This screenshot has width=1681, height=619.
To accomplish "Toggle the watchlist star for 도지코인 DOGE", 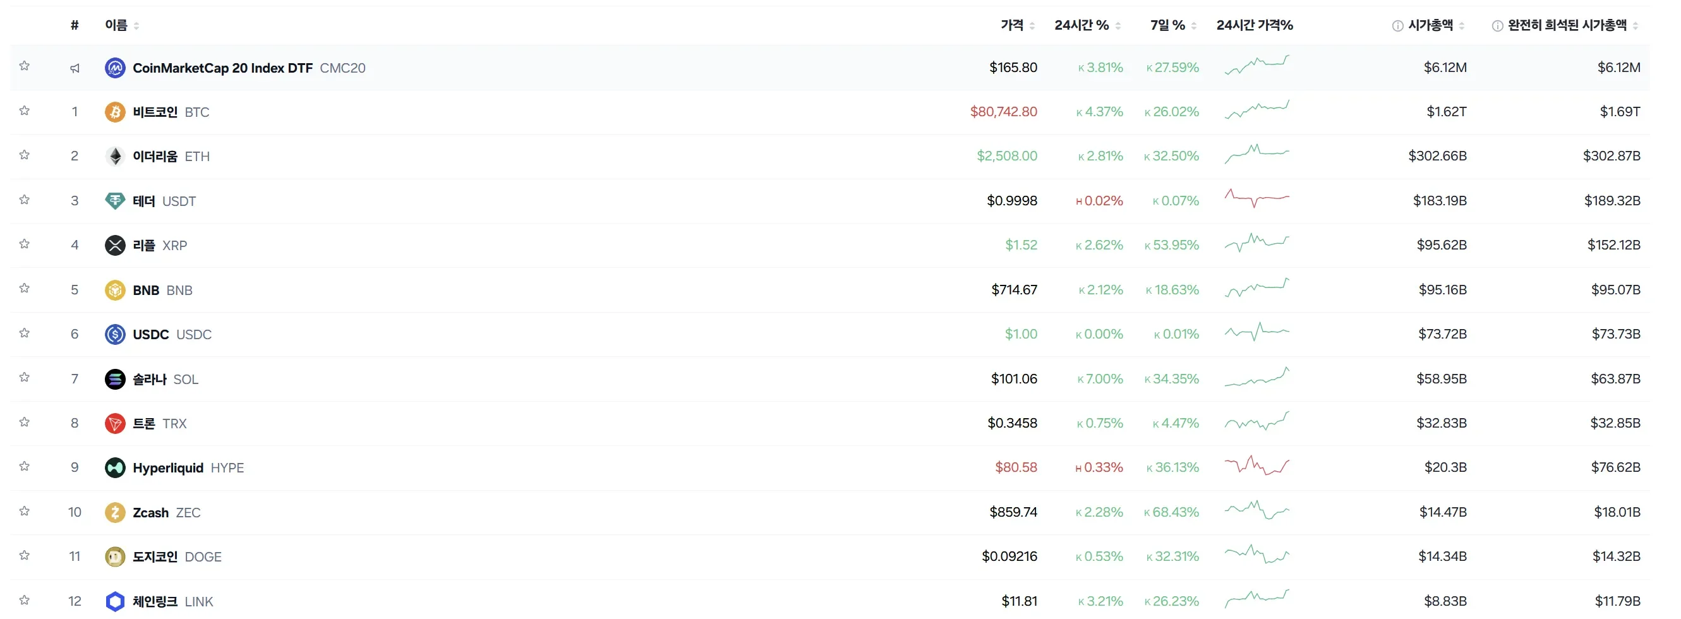I will click(x=25, y=556).
